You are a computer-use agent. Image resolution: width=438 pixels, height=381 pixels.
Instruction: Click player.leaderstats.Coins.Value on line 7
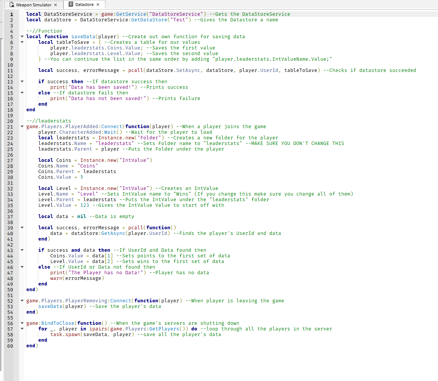tap(95, 48)
